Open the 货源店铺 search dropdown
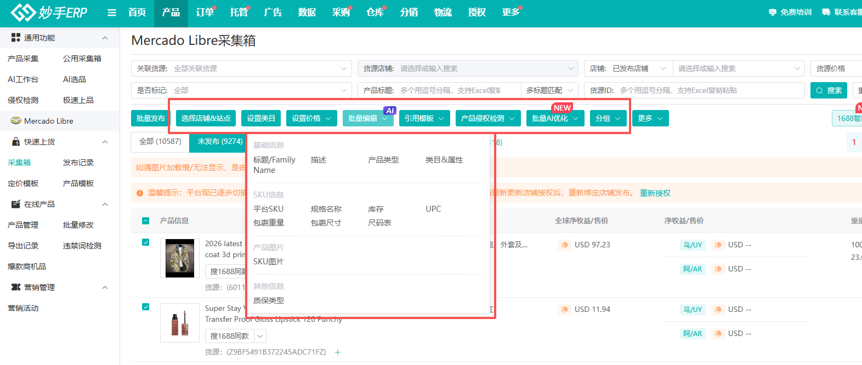 (468, 68)
